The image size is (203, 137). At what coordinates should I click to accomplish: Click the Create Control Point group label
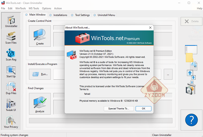tap(40, 21)
